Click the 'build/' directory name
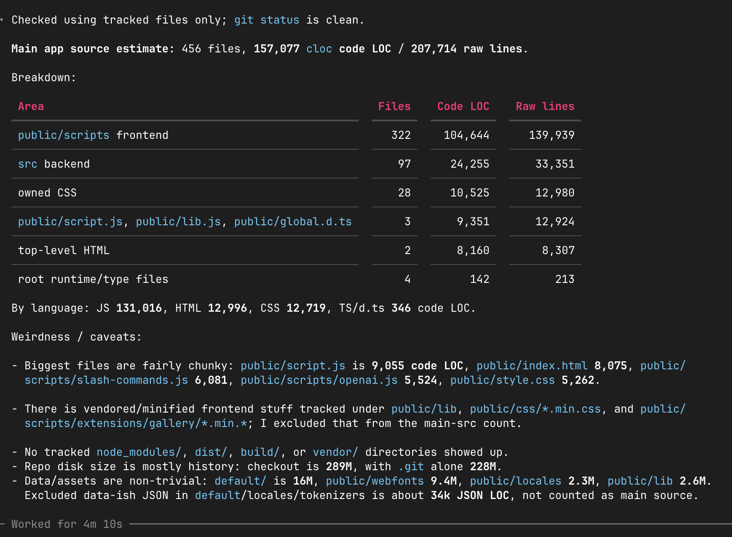 pos(260,452)
